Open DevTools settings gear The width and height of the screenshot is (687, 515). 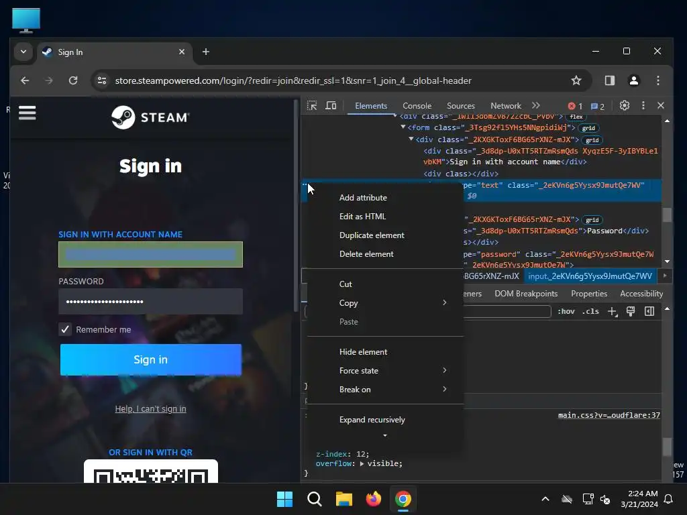point(625,105)
